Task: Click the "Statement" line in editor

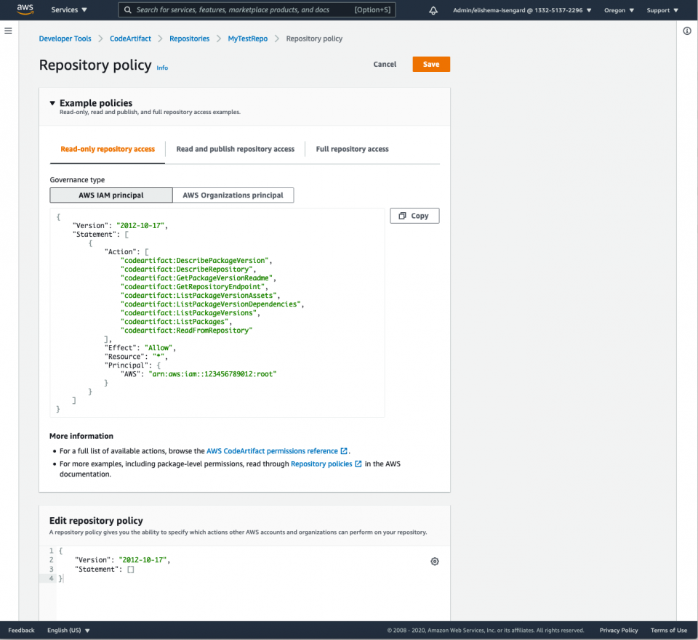Action: pos(104,570)
